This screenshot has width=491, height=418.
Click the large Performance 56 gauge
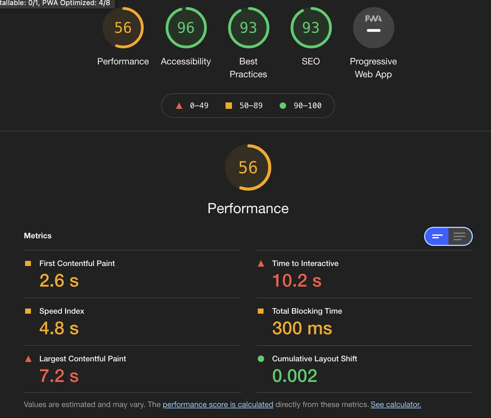[248, 167]
